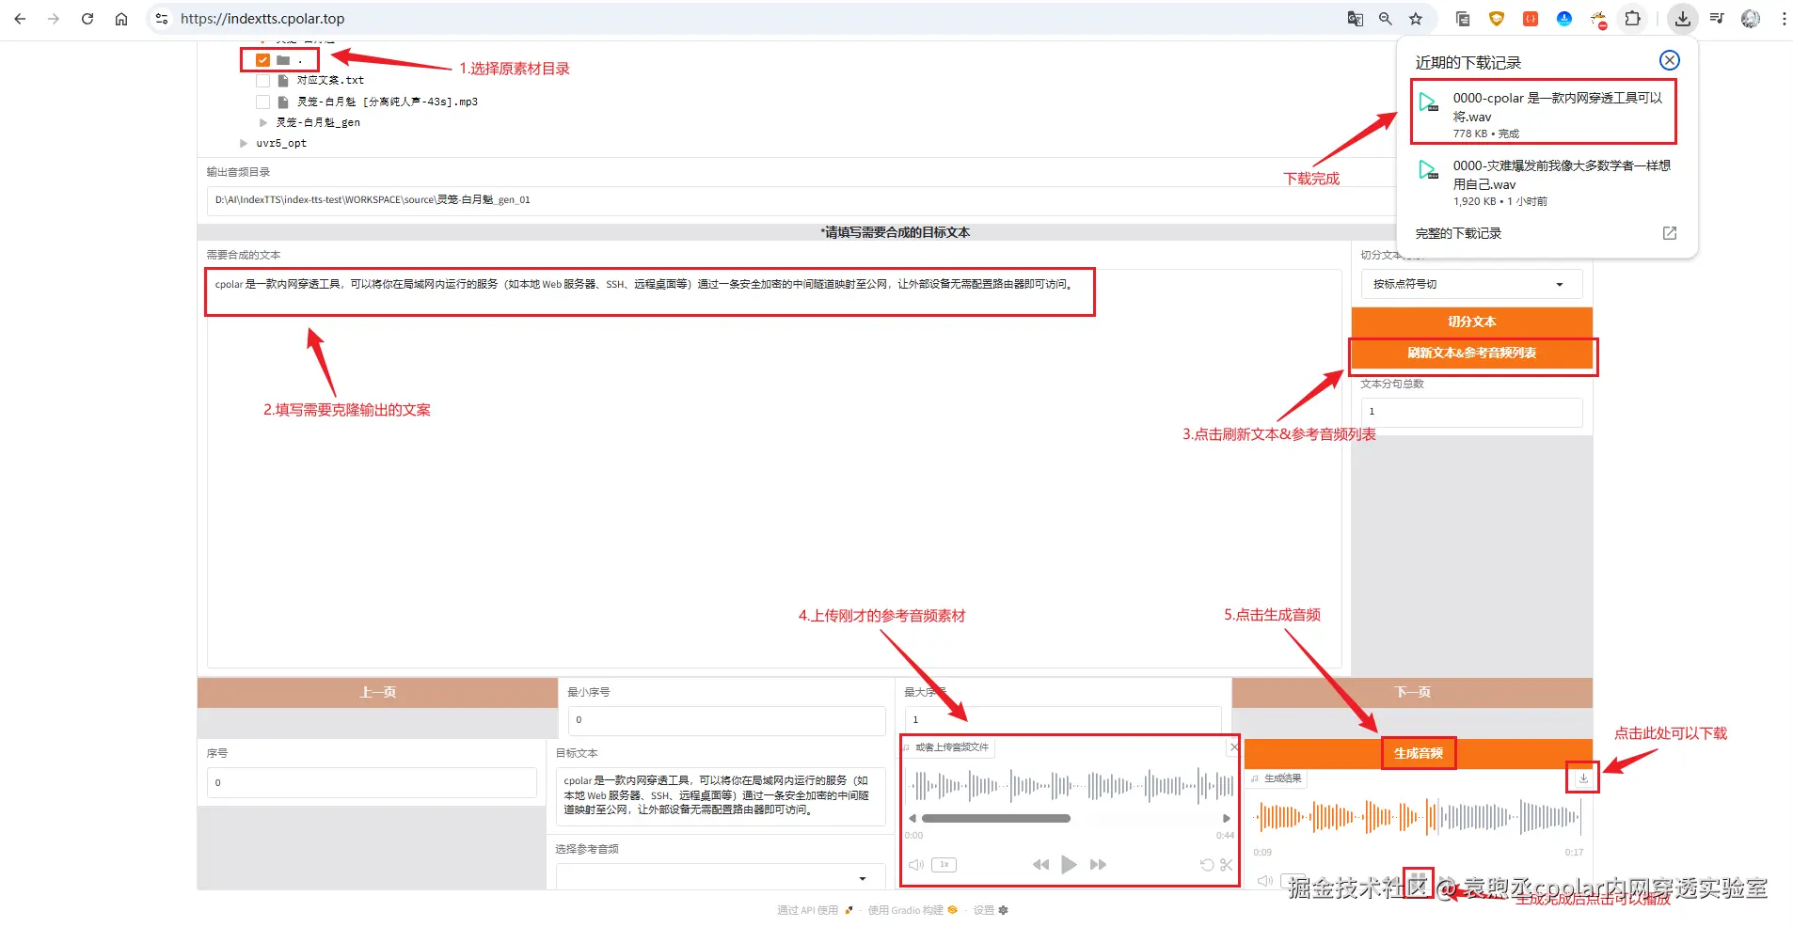This screenshot has width=1793, height=927.
Task: Open the copy-pages extension icon
Action: pyautogui.click(x=1463, y=19)
